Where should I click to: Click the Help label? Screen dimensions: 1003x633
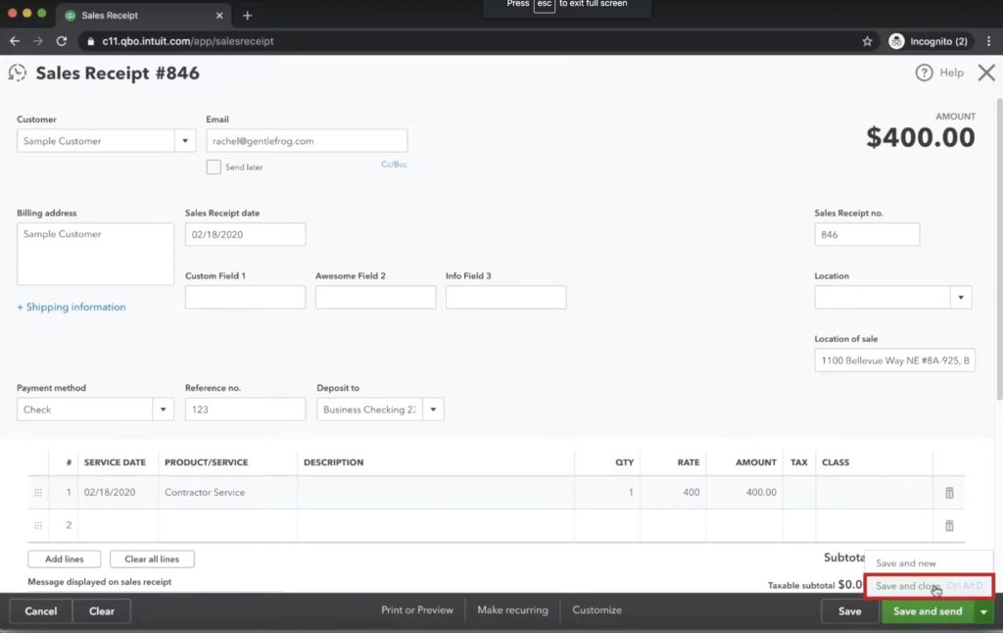[x=951, y=73]
